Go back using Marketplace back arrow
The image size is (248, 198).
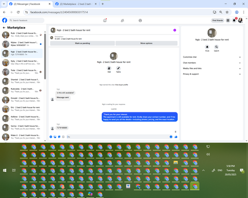(x=4, y=28)
